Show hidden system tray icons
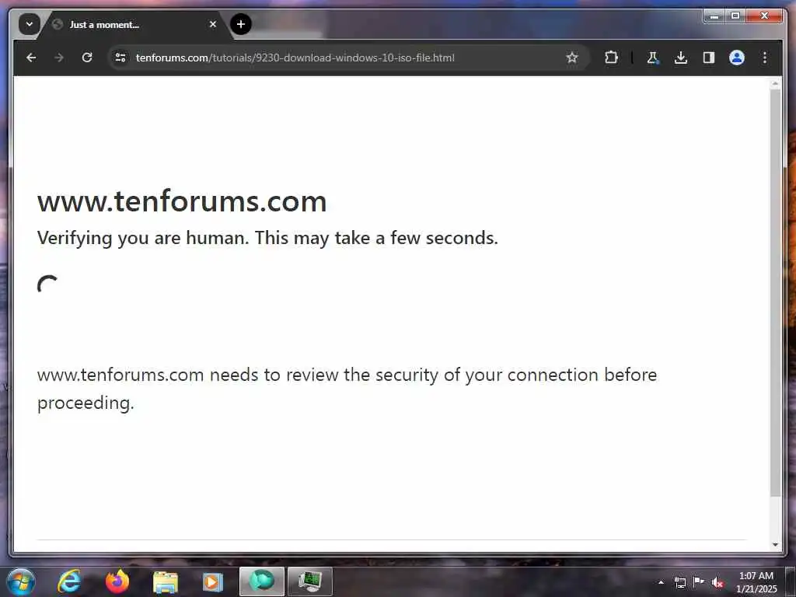 coord(661,582)
